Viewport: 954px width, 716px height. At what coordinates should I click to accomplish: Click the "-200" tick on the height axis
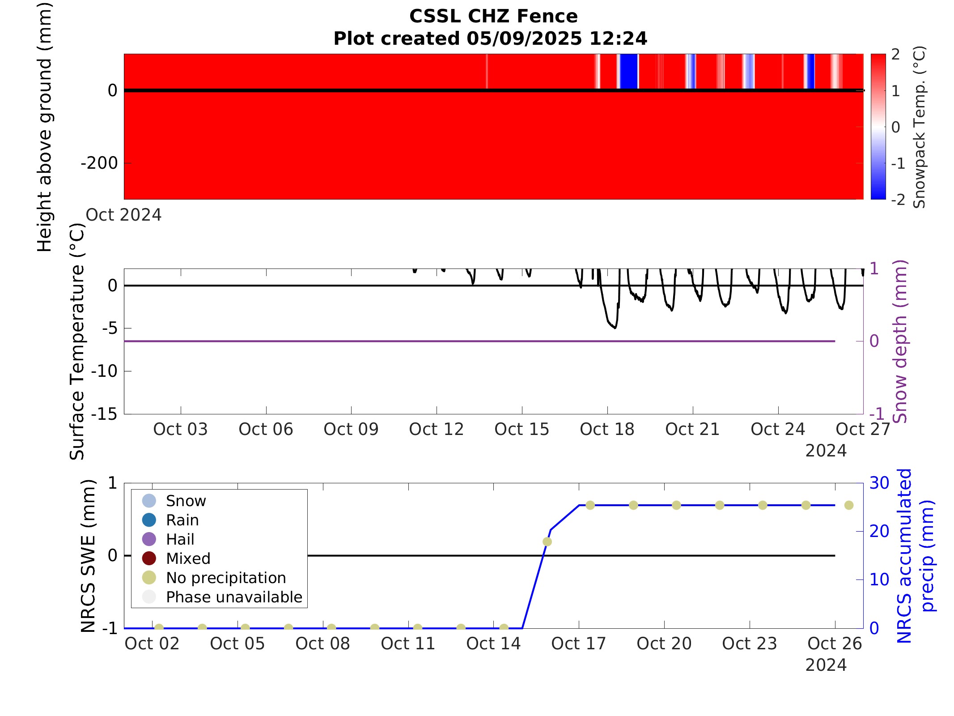click(x=99, y=163)
